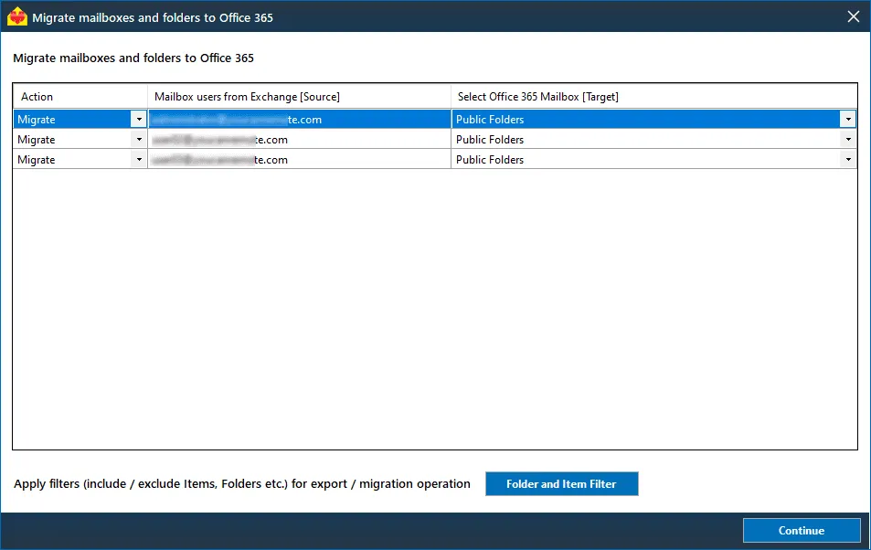
Task: Click Public Folders text in second row
Action: 490,140
